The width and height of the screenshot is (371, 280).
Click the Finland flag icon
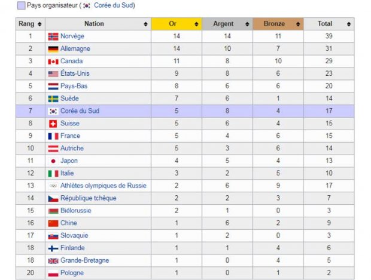point(53,248)
